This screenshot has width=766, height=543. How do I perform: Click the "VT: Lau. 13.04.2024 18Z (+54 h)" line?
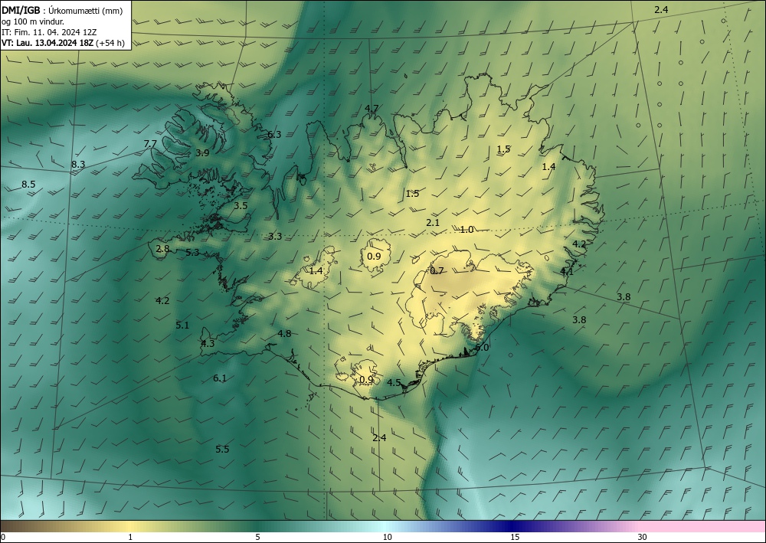click(x=63, y=43)
